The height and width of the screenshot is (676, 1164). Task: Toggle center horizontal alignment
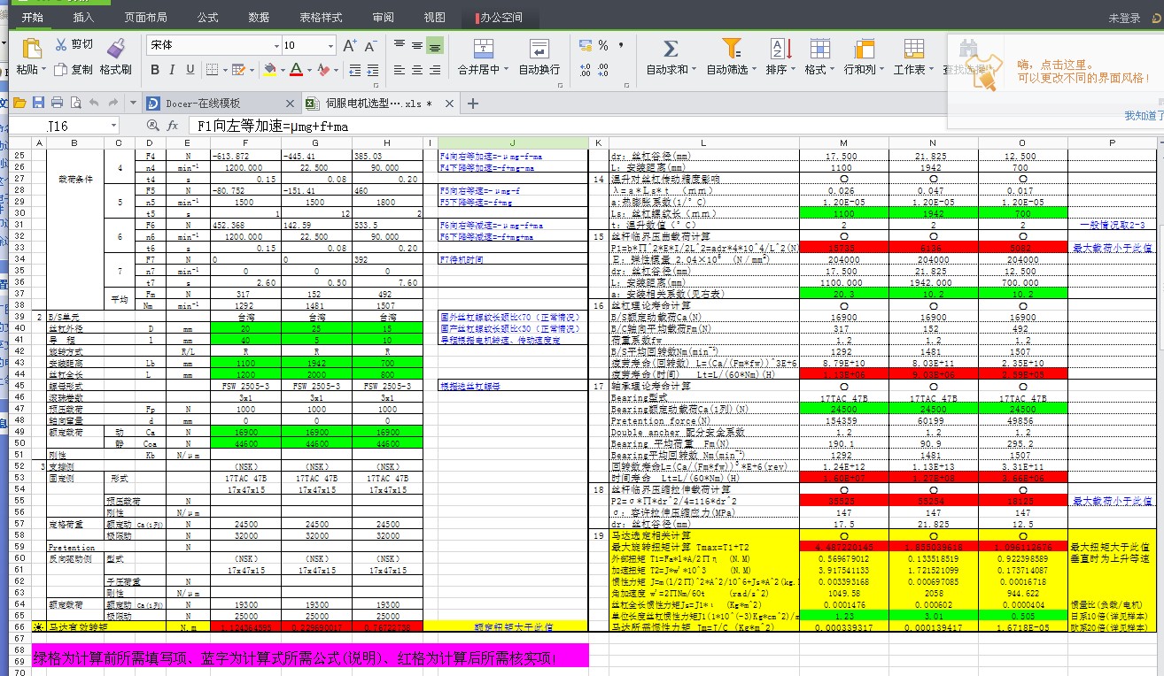[416, 70]
